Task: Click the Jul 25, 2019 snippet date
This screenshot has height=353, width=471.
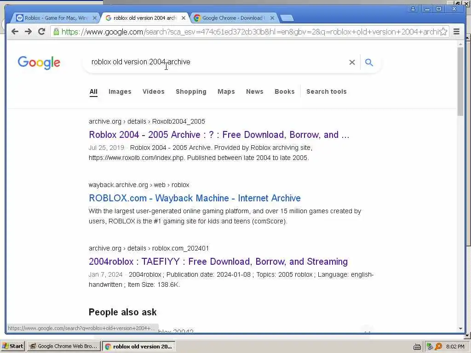Action: pos(106,148)
